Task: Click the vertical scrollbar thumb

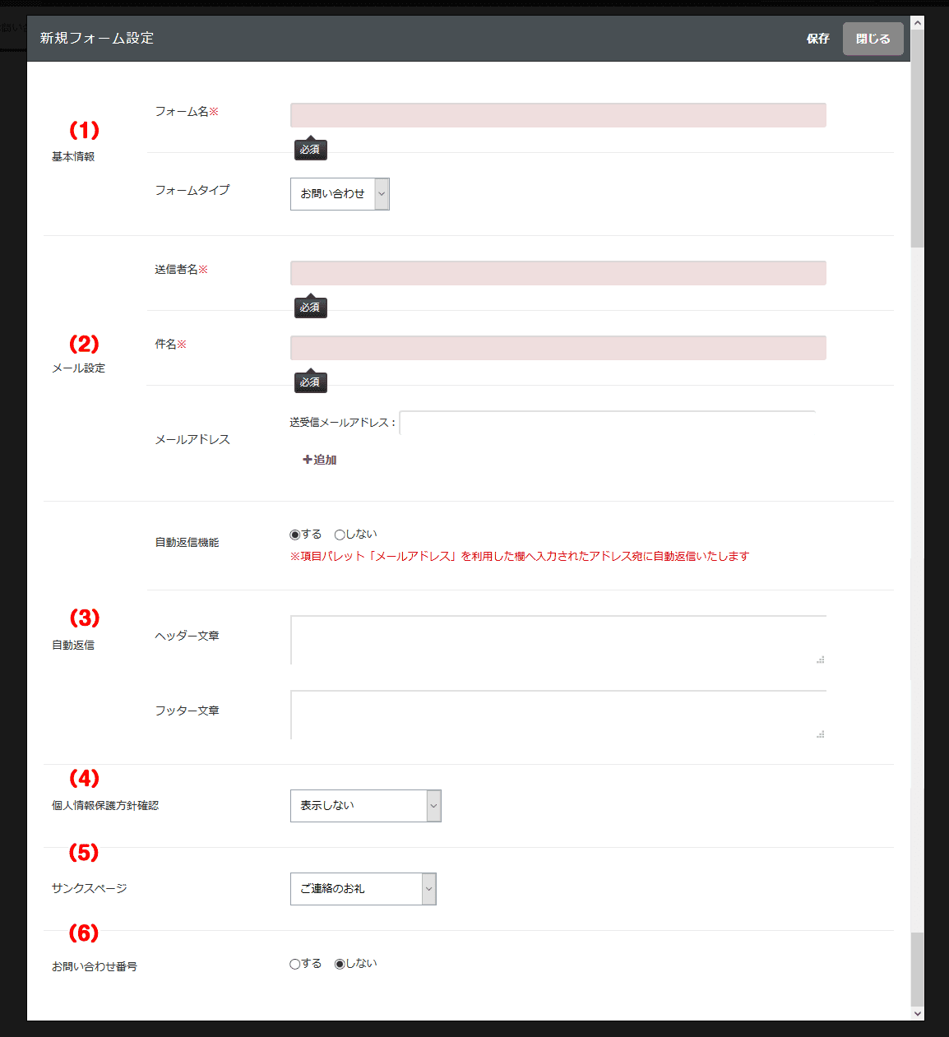Action: click(918, 138)
